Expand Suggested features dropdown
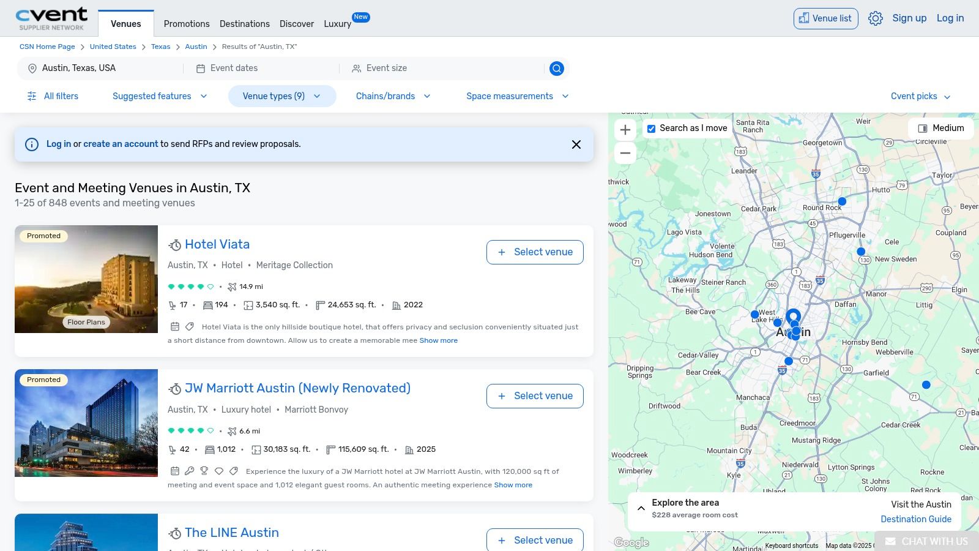 click(x=160, y=96)
